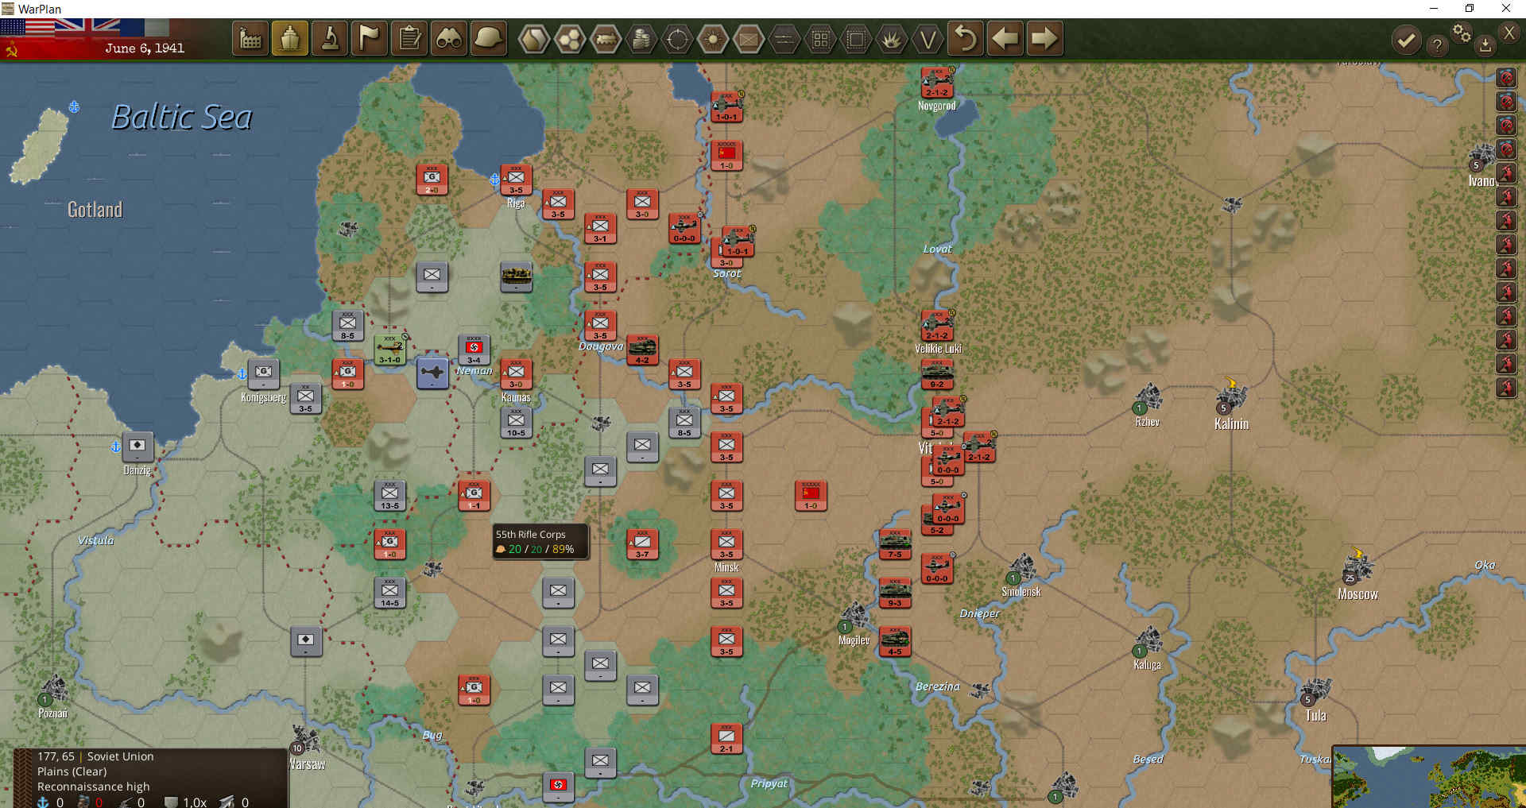
Task: Open the research microscope screen
Action: (x=330, y=38)
